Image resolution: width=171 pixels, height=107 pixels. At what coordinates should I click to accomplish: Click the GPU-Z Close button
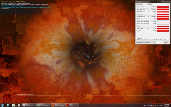point(166,42)
